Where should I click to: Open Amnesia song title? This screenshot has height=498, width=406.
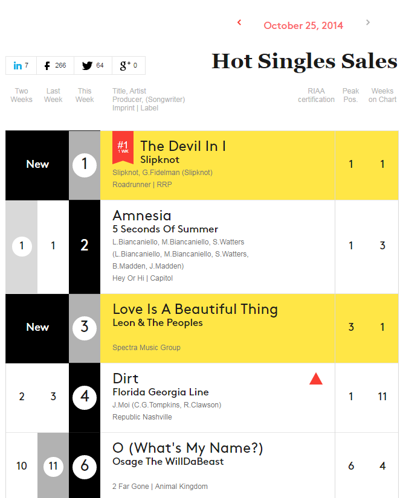point(142,215)
